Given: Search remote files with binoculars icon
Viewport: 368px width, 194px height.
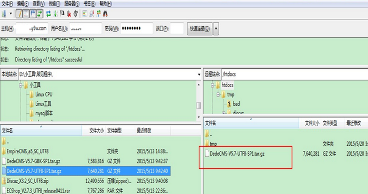Looking at the screenshot, I should pos(105,14).
